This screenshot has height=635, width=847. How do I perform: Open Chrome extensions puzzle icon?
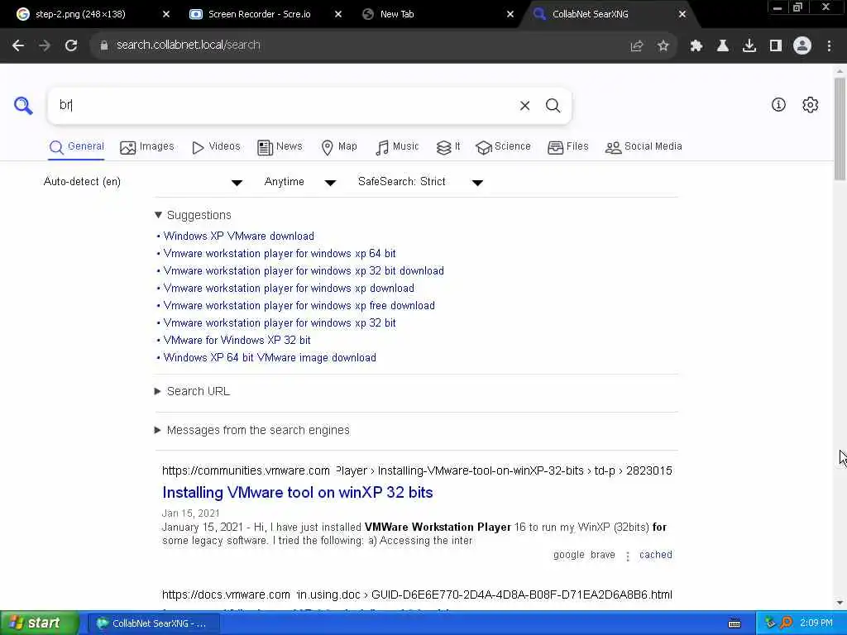(696, 46)
